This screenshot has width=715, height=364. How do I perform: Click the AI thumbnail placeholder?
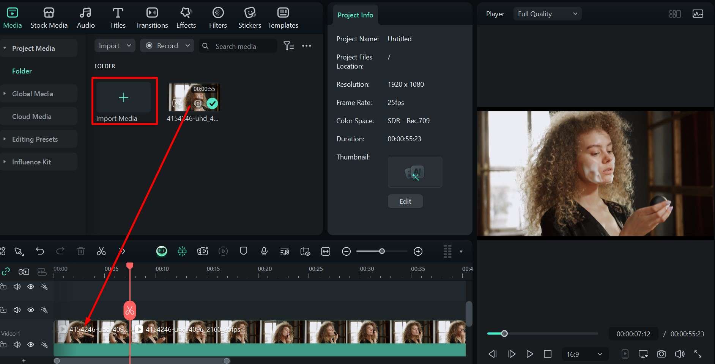415,172
